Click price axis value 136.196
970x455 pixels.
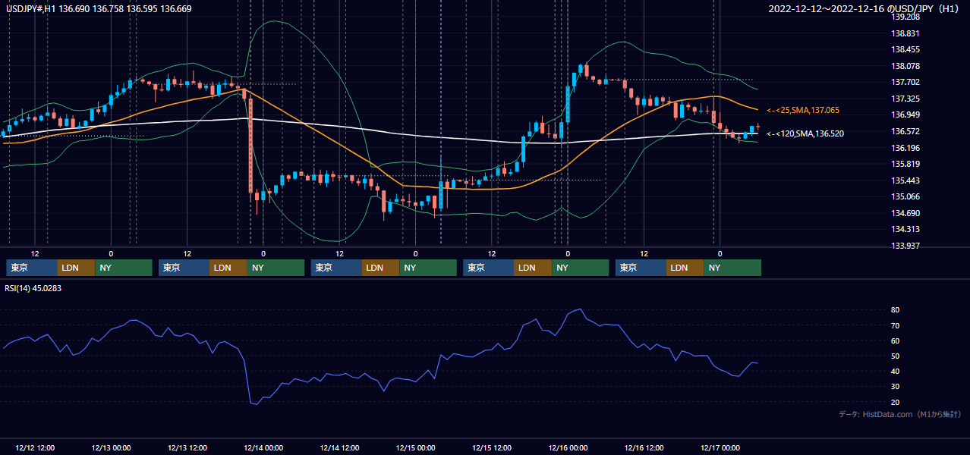[904, 148]
